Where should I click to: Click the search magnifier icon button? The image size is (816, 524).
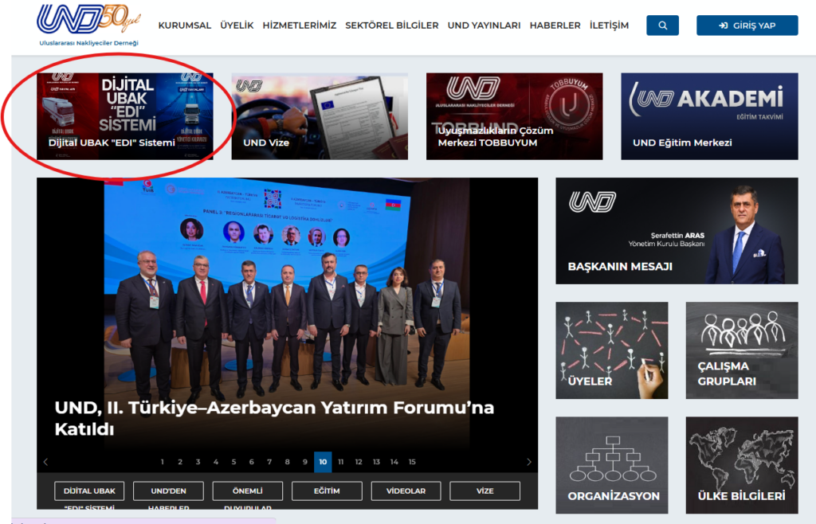pyautogui.click(x=662, y=25)
